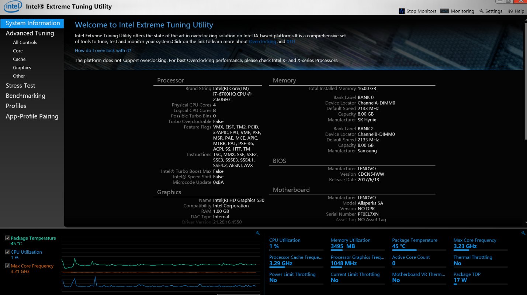Click the Stop Monitors waveform icon
The width and height of the screenshot is (527, 295).
[402, 11]
